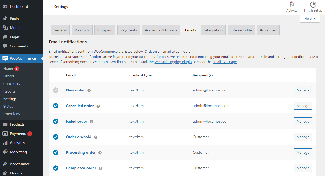
Task: Enable the disabled New order email status
Action: [x=56, y=90]
